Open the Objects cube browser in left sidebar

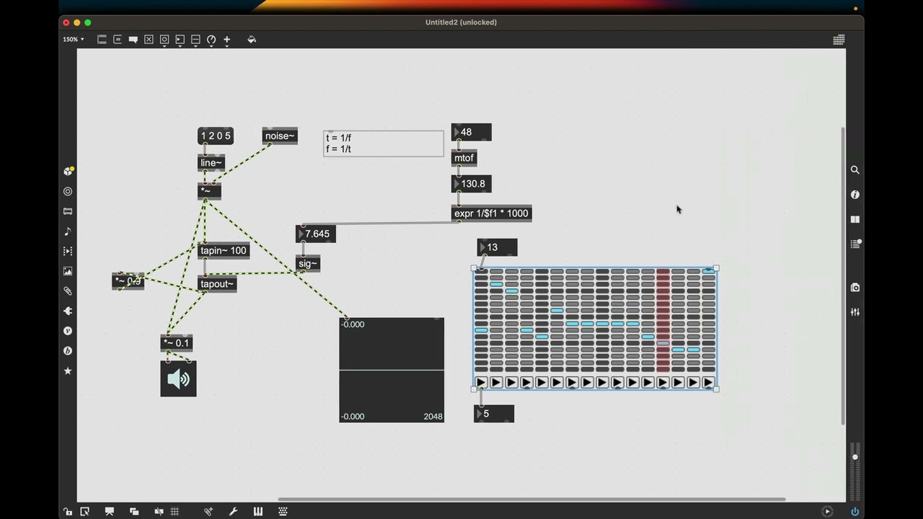click(68, 172)
